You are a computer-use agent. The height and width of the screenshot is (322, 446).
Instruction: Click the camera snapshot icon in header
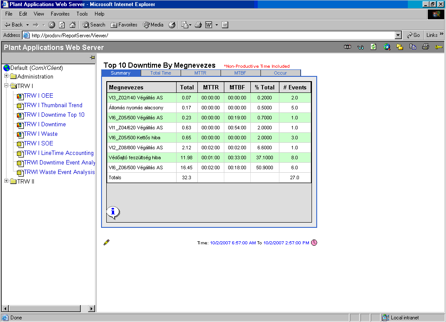pos(348,47)
